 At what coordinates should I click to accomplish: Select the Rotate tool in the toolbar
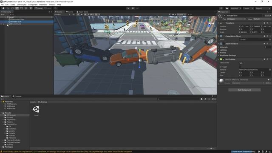click(12, 8)
